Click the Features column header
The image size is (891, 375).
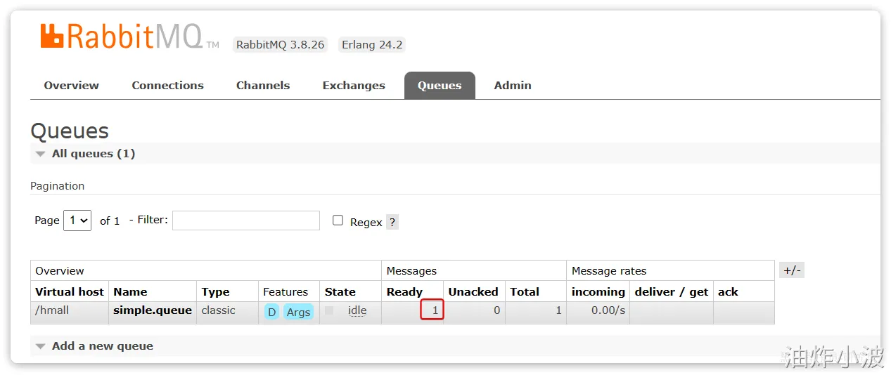(x=286, y=291)
